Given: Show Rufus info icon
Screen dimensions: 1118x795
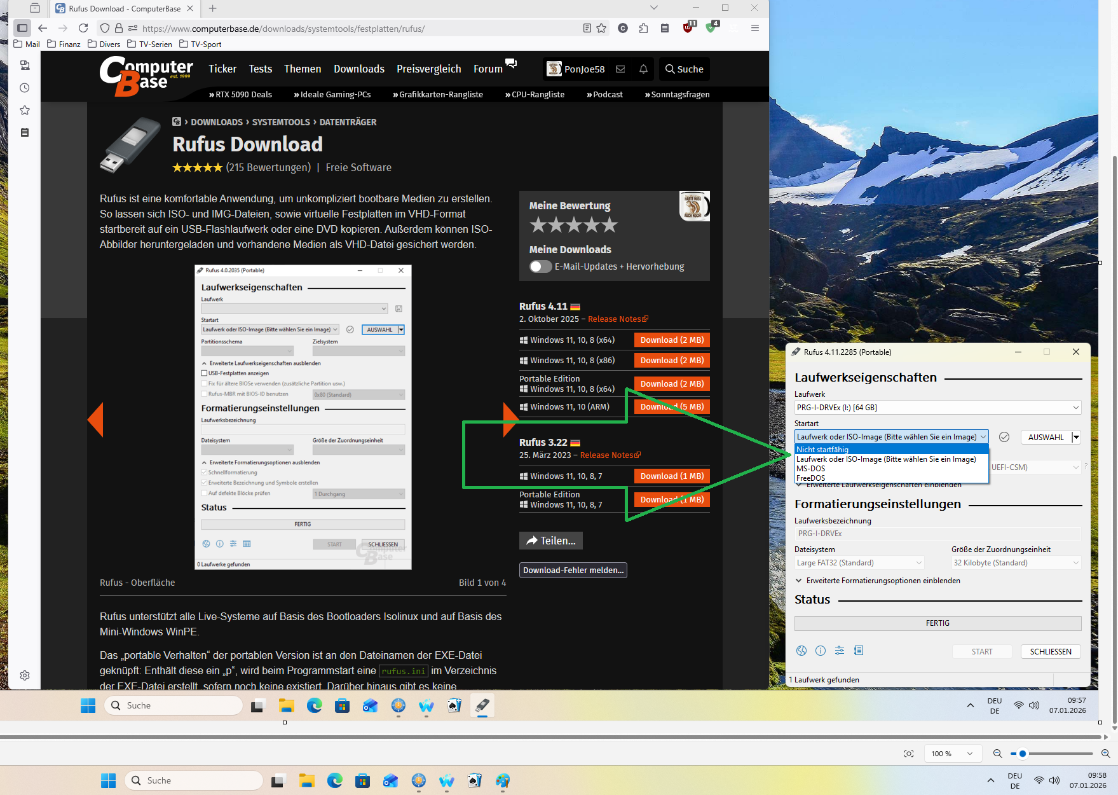Looking at the screenshot, I should click(x=821, y=651).
